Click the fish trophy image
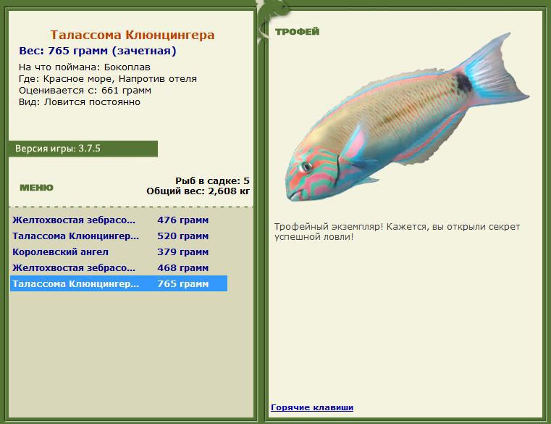The width and height of the screenshot is (551, 424). (x=407, y=117)
